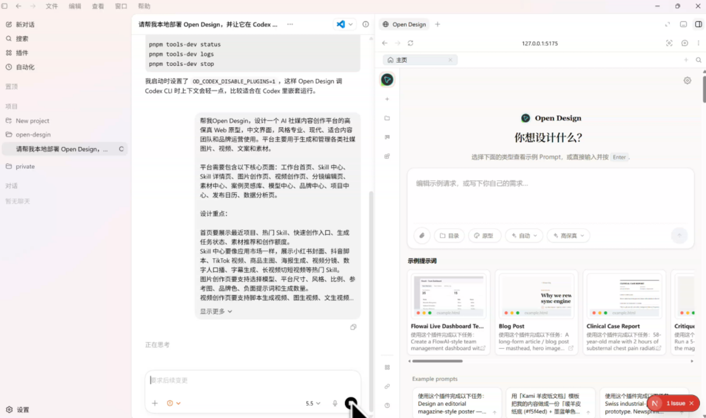The image size is (706, 418).
Task: Click the 原型 button in prompt box
Action: [x=484, y=236]
